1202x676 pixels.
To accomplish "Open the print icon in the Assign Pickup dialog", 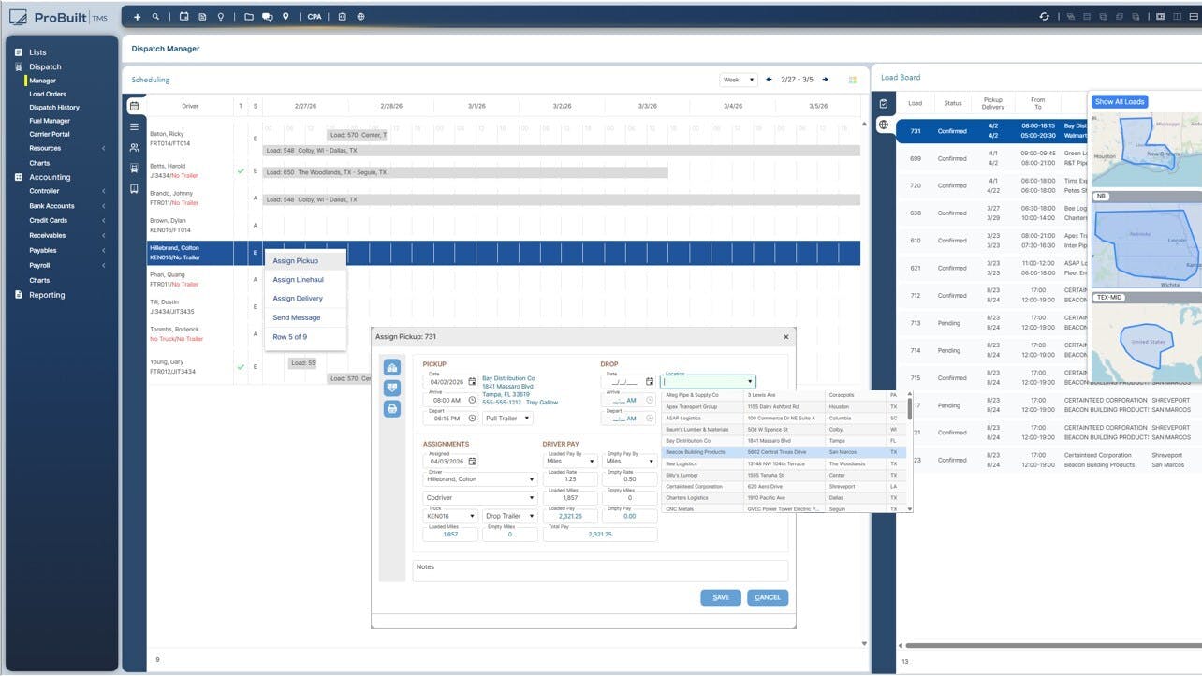I will click(x=392, y=408).
